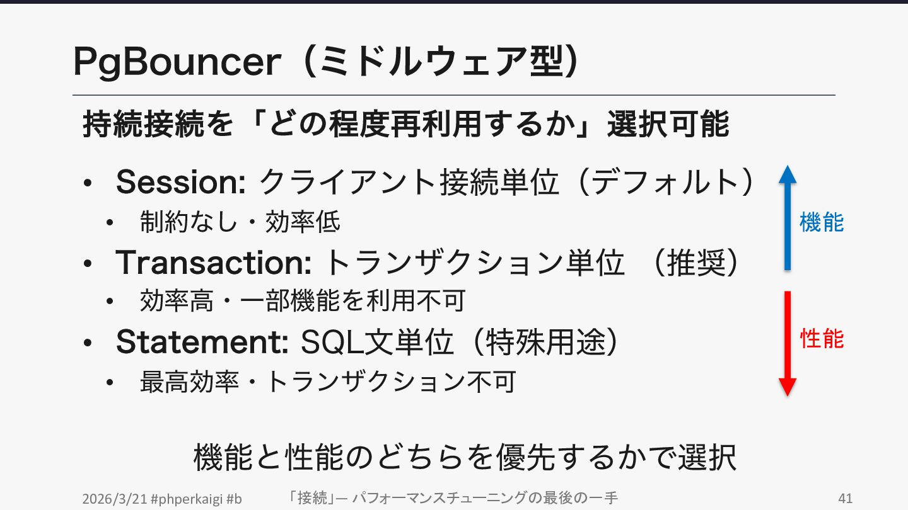Click the （推奨） text on Transaction line
Screen dimensions: 908x510
pos(694,263)
